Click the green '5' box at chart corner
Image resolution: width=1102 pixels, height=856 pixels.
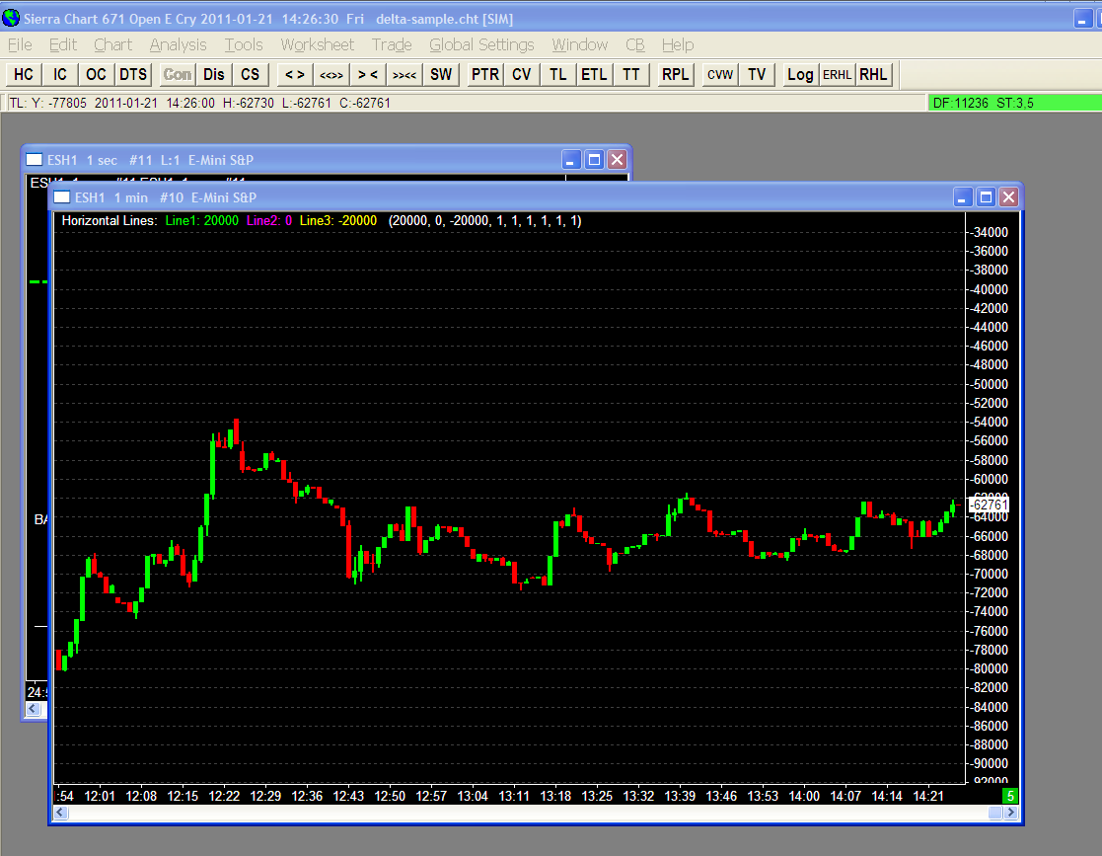[x=1010, y=796]
